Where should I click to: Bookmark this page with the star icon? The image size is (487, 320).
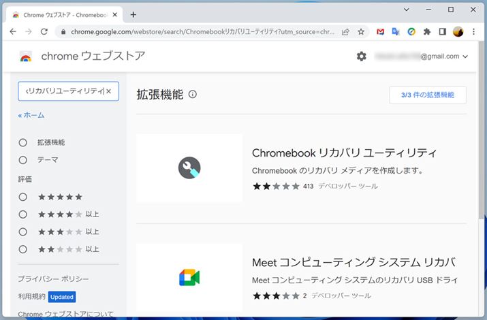click(361, 31)
